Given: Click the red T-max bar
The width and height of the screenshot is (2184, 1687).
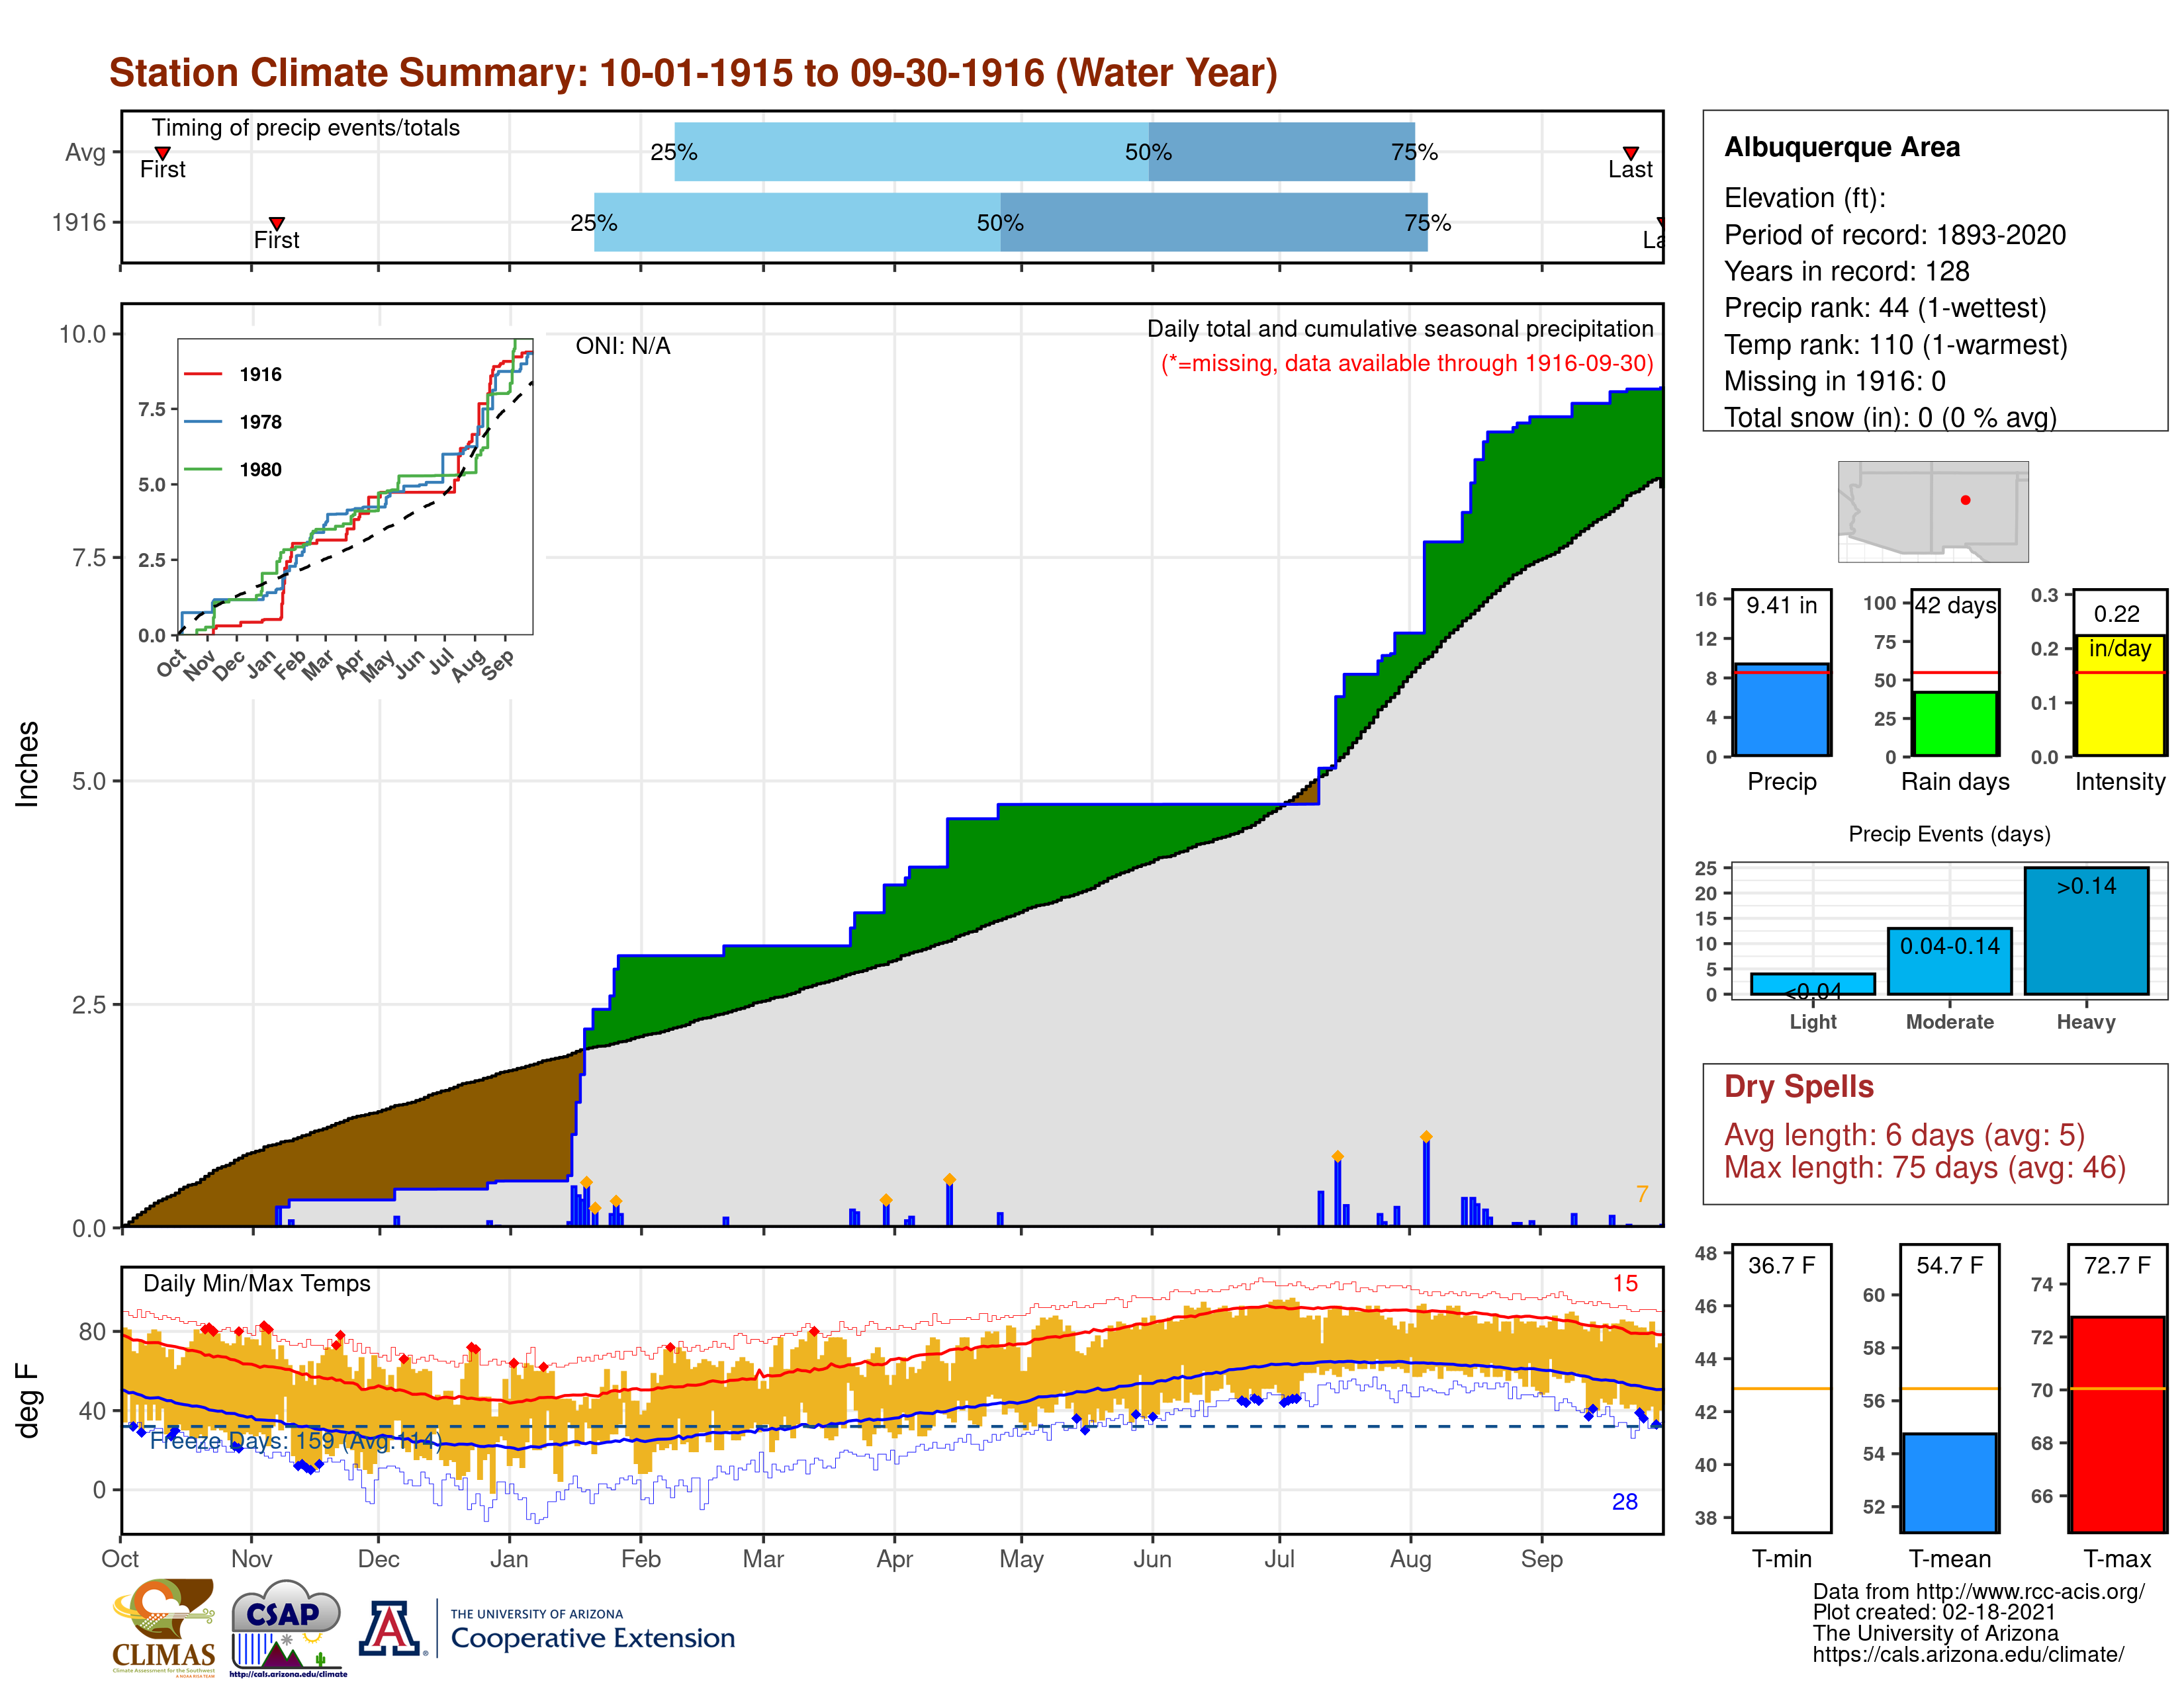Looking at the screenshot, I should (2117, 1424).
